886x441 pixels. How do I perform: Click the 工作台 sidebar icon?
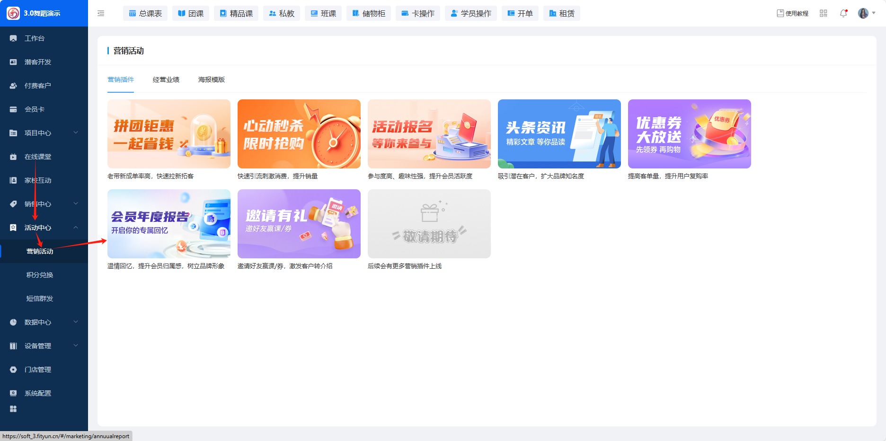pos(13,38)
